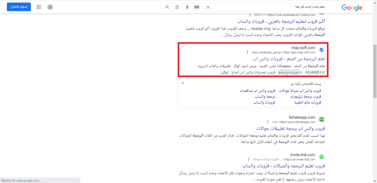The width and height of the screenshot is (377, 183).
Task: Click the blue search magnifier icon
Action: [x=168, y=7]
